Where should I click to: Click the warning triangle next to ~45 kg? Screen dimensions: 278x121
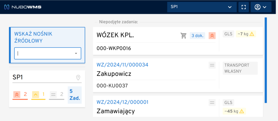(x=242, y=111)
